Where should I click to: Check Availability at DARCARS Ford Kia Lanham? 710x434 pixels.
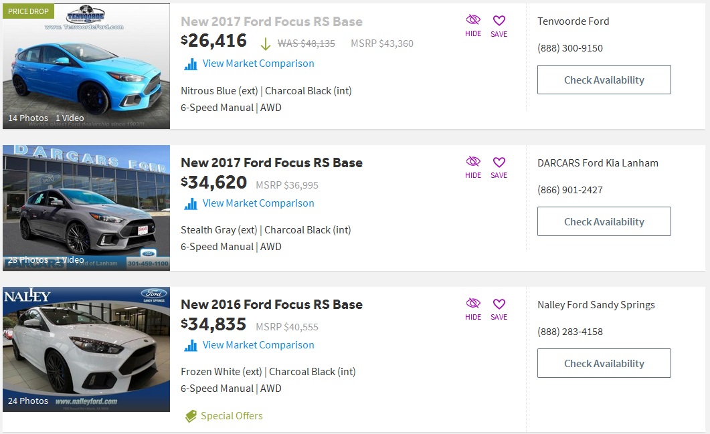pyautogui.click(x=604, y=221)
